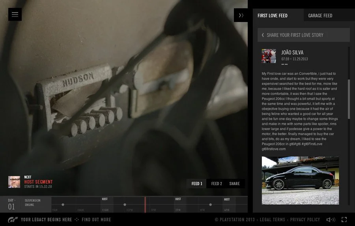355x226 pixels.
Task: Click the Host Segment label
Action: tap(38, 182)
